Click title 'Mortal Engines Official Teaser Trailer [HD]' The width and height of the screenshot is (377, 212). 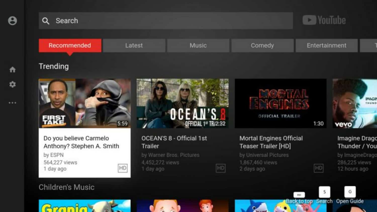271,142
